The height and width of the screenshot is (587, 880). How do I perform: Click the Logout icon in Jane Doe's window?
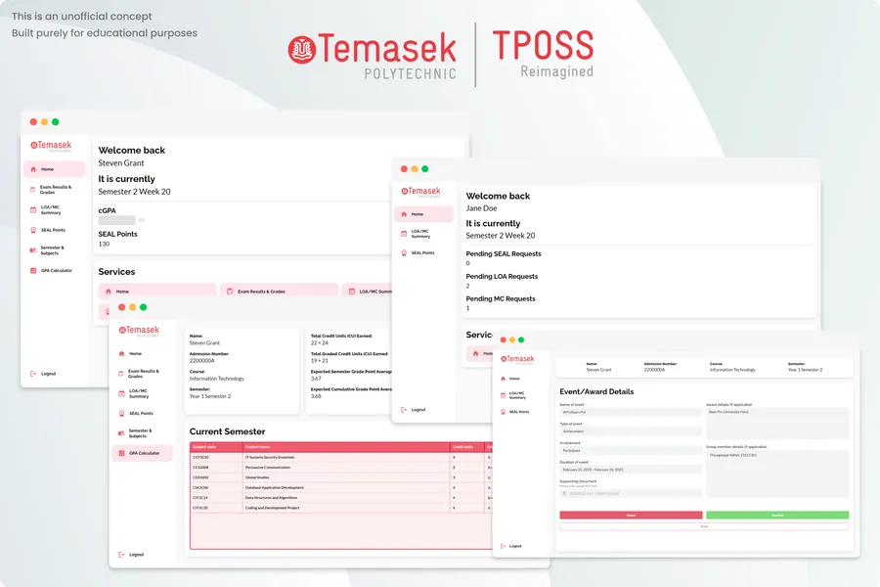[404, 410]
